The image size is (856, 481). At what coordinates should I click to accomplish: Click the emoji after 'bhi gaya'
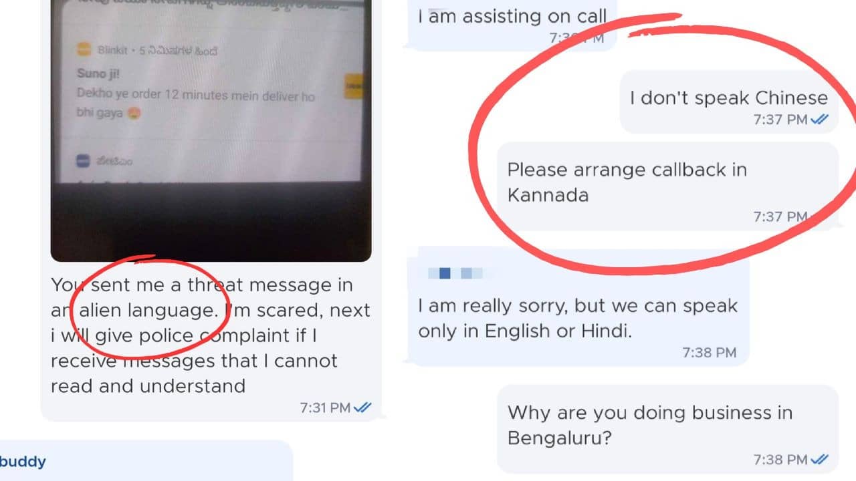tap(135, 114)
